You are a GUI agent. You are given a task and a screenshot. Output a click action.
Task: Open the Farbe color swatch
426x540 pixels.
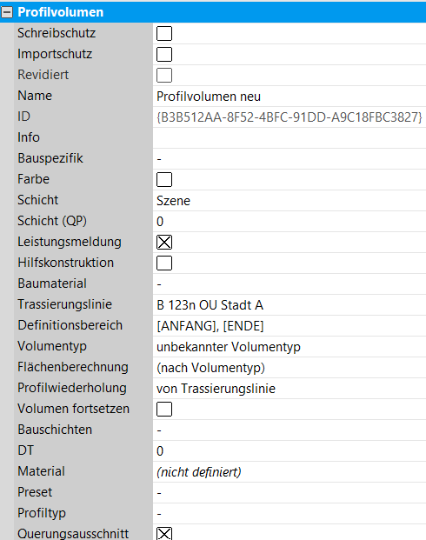point(164,179)
